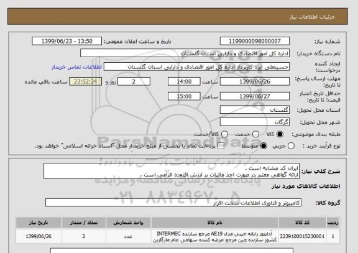Click the row number cell 1
Screen dimensions: 358x253
coord(333,236)
